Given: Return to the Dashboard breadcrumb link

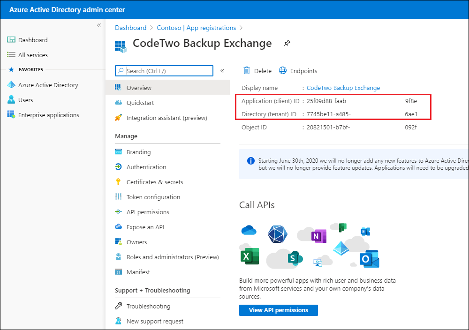Looking at the screenshot, I should pos(131,28).
